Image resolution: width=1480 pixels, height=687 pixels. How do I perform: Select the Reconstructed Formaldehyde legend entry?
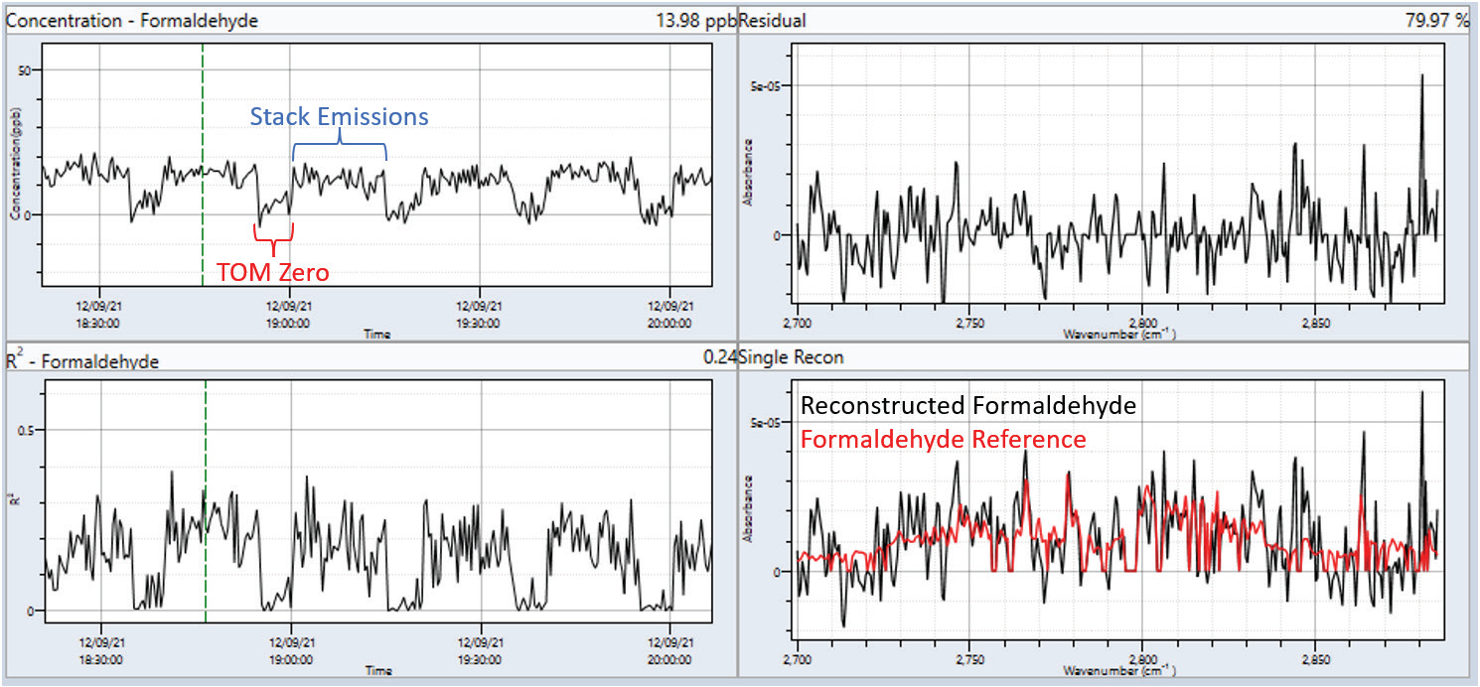point(968,405)
